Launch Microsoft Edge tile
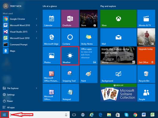The image size is (158, 118). click(52, 37)
